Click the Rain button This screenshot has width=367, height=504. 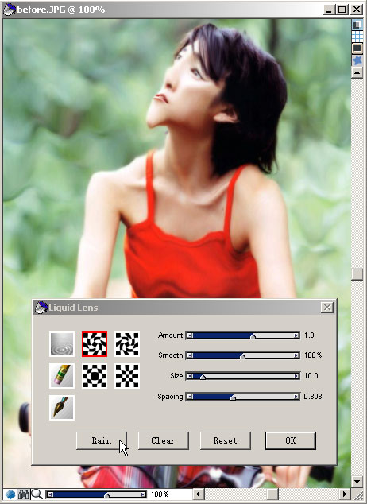(x=102, y=440)
